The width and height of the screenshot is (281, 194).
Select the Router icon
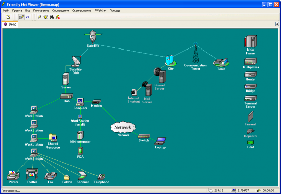(250, 75)
